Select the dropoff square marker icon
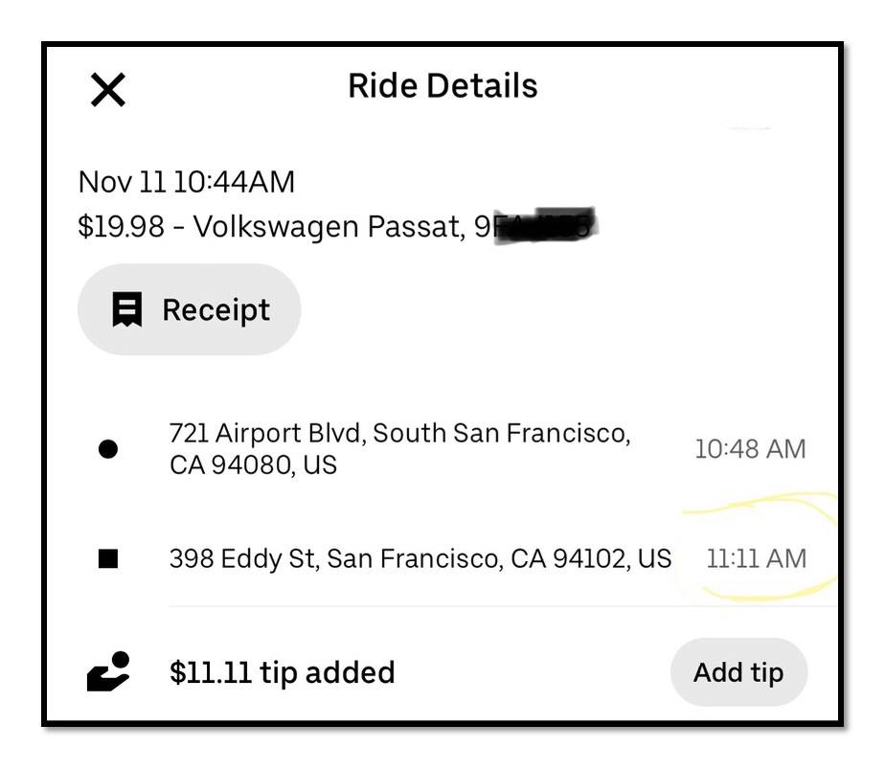This screenshot has width=885, height=770. [108, 559]
